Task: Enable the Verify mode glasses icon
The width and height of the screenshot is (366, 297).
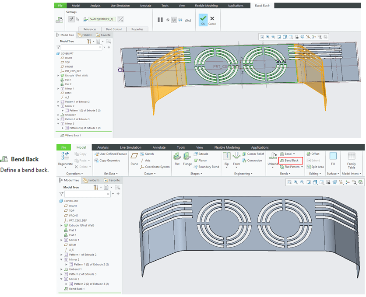Action: coord(188,20)
